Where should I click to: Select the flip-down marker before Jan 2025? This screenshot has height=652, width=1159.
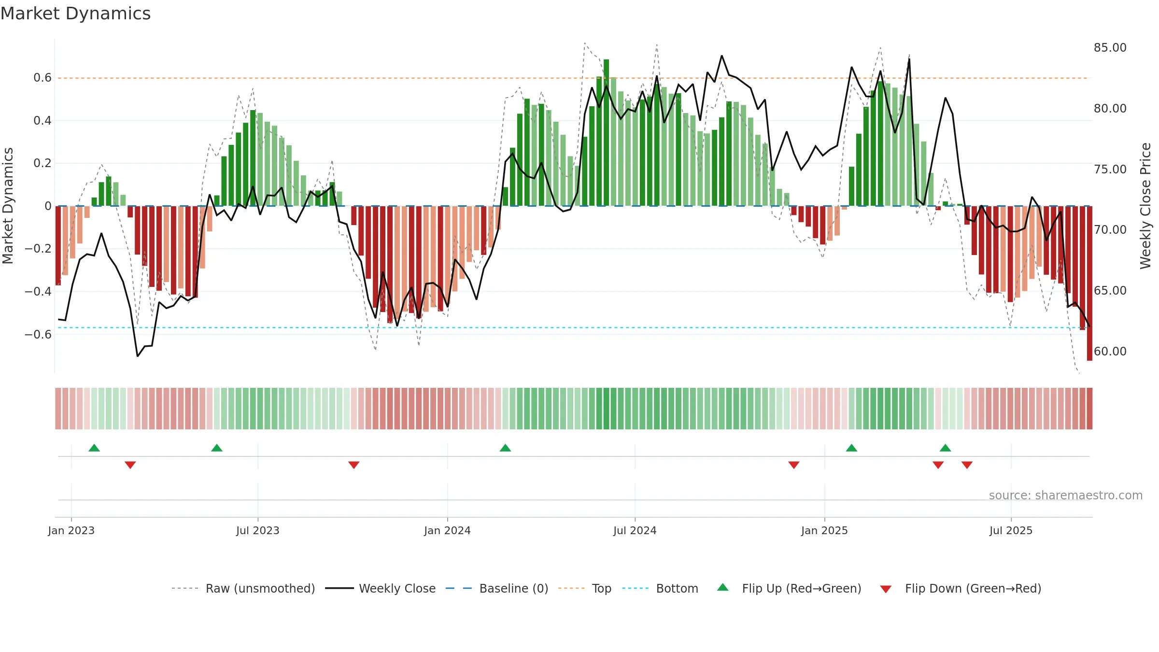794,465
